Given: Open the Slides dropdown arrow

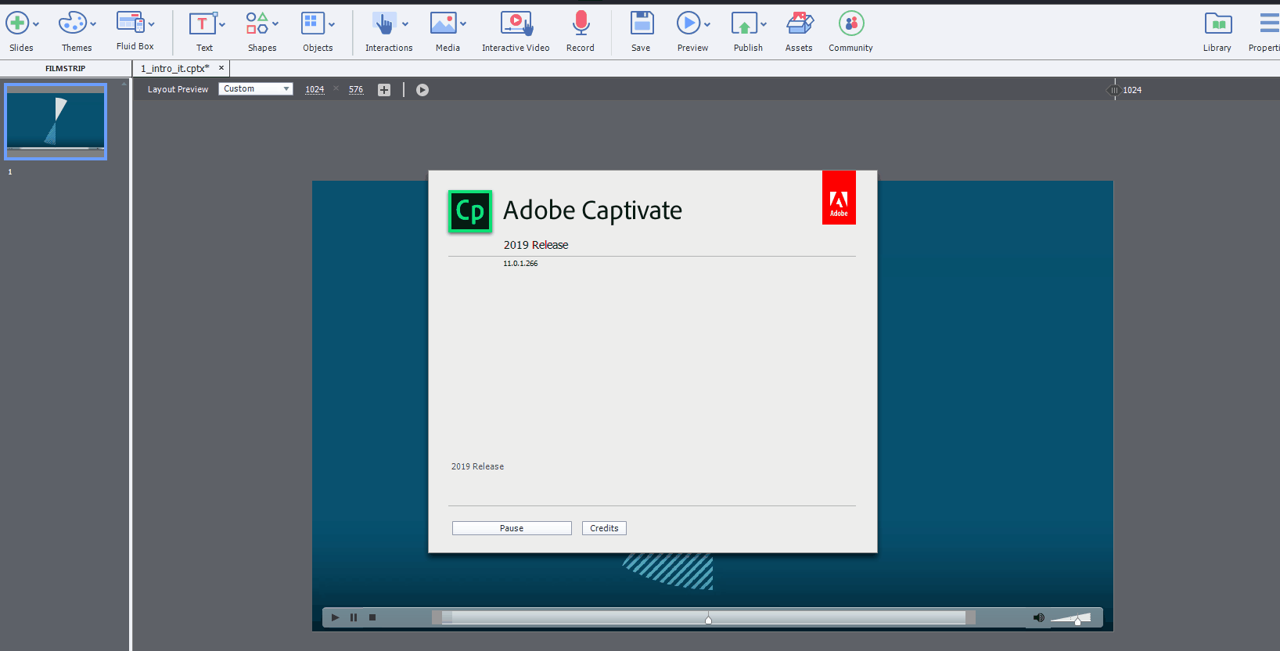Looking at the screenshot, I should tap(36, 24).
